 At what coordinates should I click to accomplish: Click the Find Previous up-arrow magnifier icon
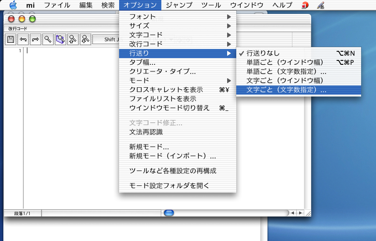(73, 39)
